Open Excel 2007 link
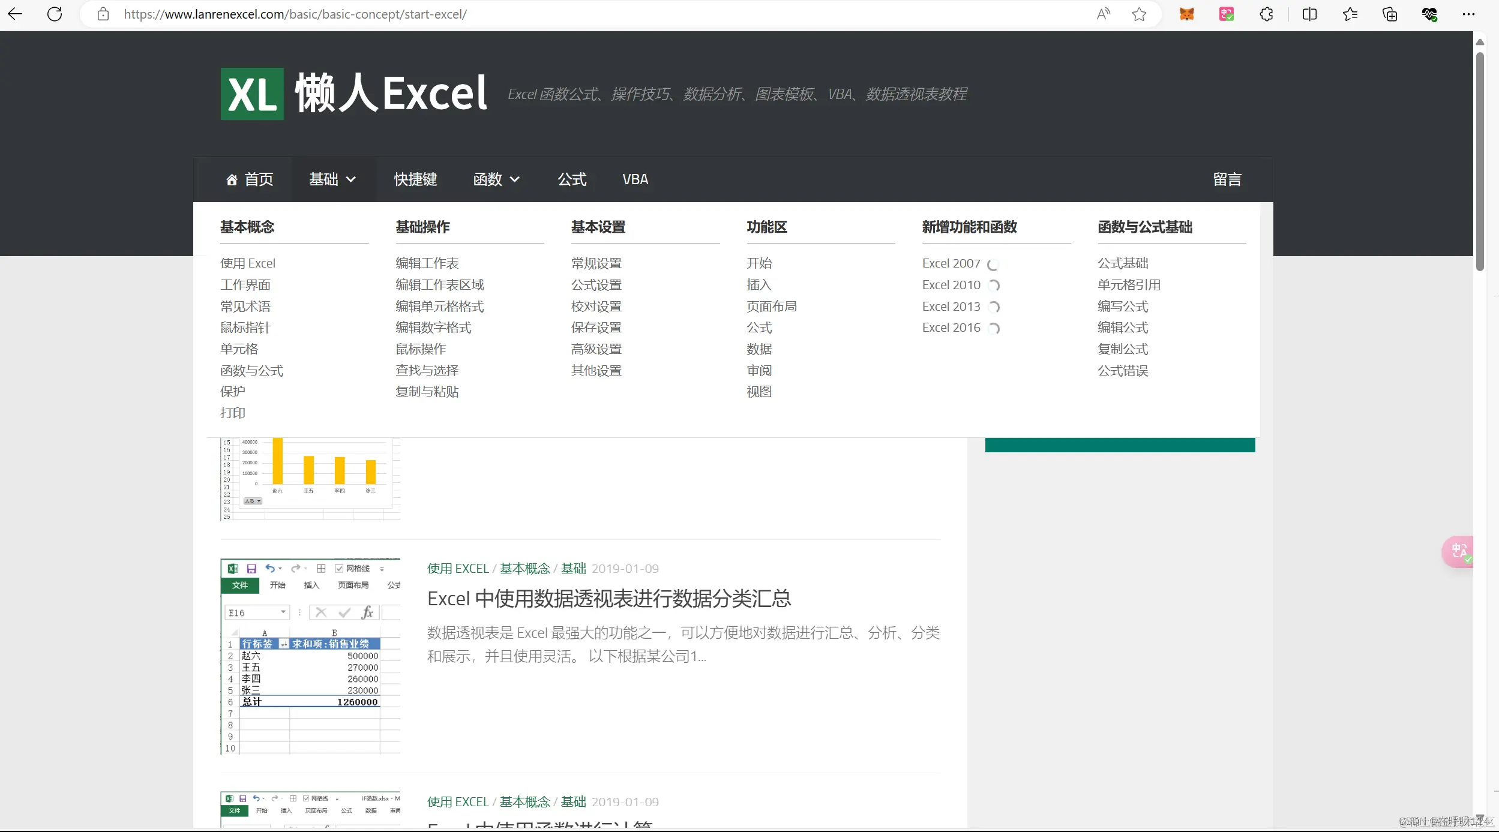Image resolution: width=1499 pixels, height=832 pixels. pyautogui.click(x=951, y=263)
